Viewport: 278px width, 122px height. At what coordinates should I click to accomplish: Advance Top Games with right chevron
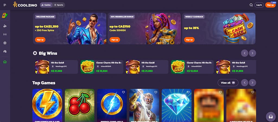(252, 83)
